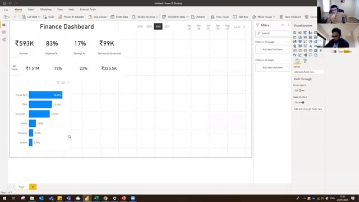
Task: Expand the Get data dropdown arrow
Action: tap(39, 17)
